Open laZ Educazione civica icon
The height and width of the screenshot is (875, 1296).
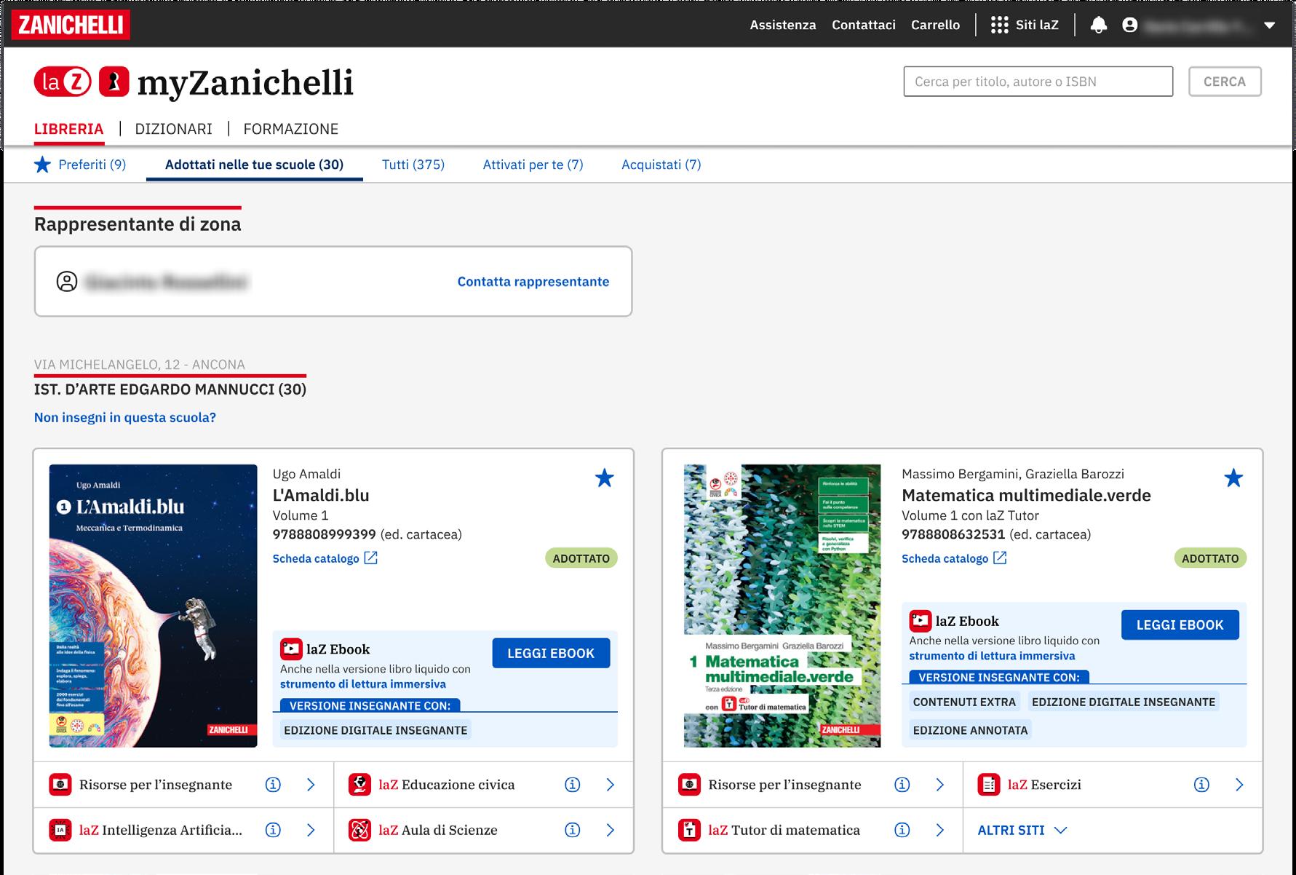click(359, 785)
